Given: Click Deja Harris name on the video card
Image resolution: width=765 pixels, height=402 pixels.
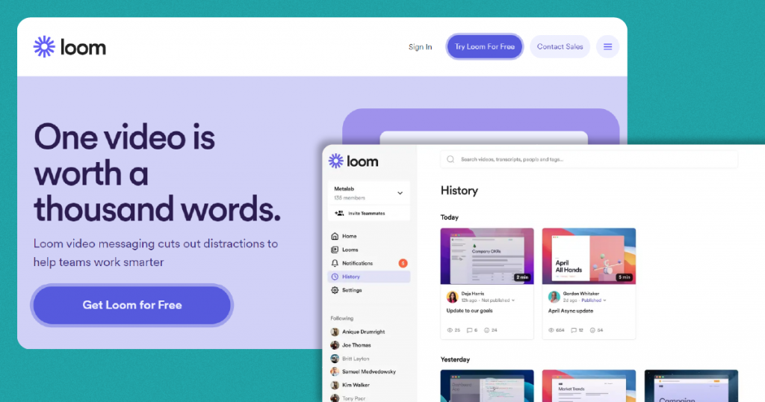Looking at the screenshot, I should pyautogui.click(x=473, y=294).
